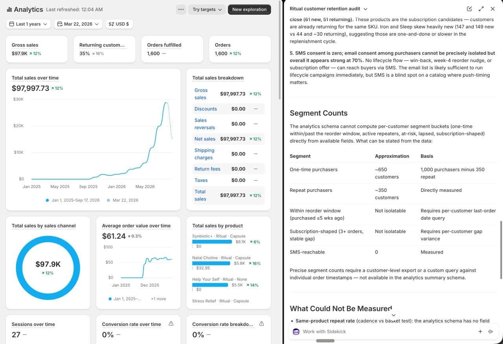Open the three-dot more actions menu
Image resolution: width=503 pixels, height=344 pixels.
click(181, 9)
